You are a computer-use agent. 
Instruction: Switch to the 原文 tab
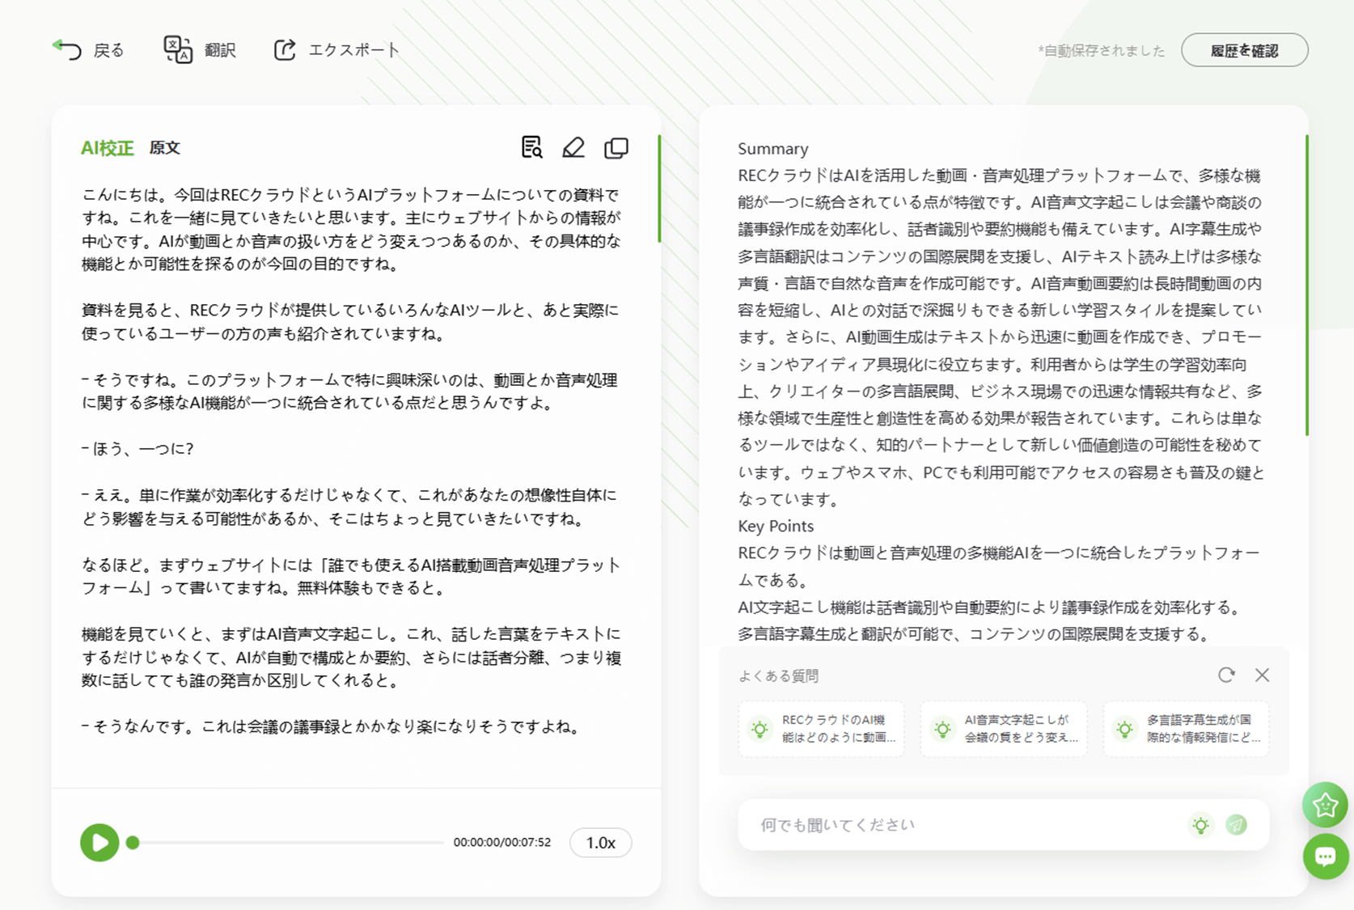164,148
